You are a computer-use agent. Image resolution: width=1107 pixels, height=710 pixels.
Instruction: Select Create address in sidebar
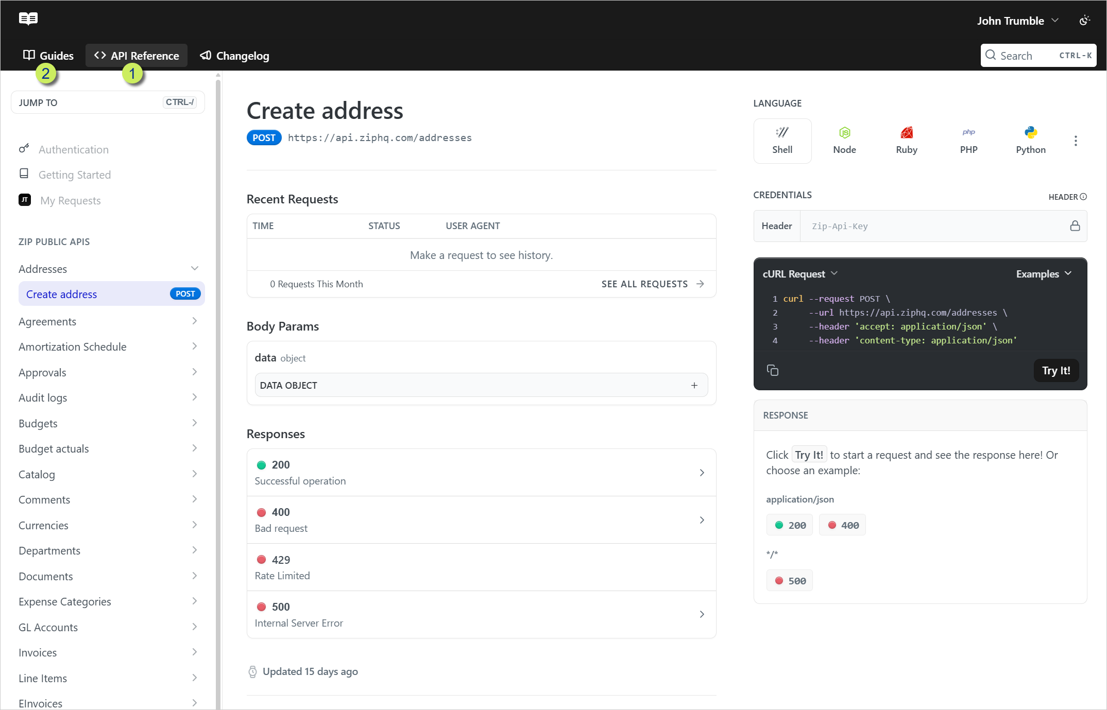tap(111, 294)
